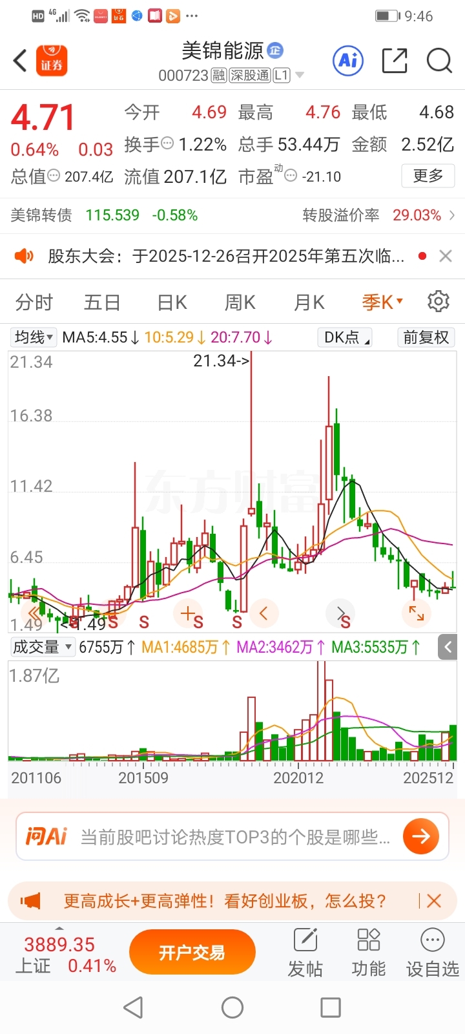Open 转股溢价率 details chevron
This screenshot has height=1034, width=465.
click(452, 215)
